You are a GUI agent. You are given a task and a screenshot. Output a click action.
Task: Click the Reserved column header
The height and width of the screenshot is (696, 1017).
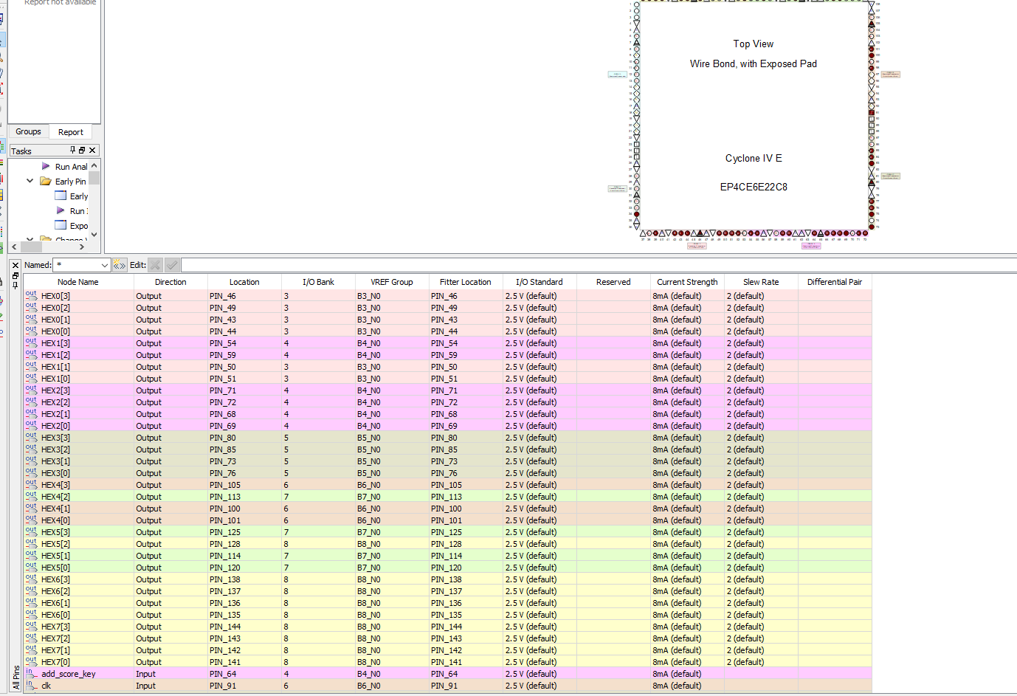click(613, 282)
